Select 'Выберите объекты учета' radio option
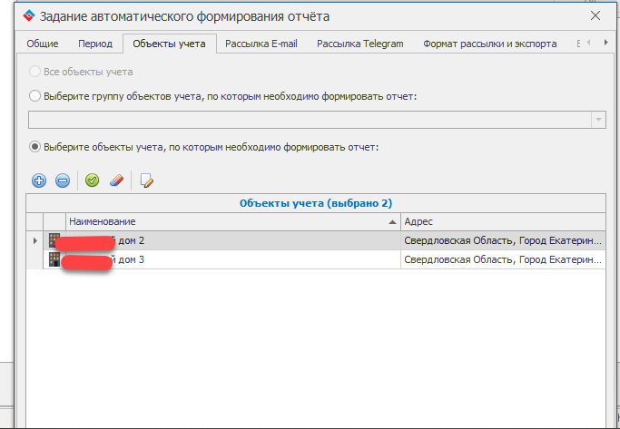This screenshot has height=429, width=620. (x=35, y=146)
